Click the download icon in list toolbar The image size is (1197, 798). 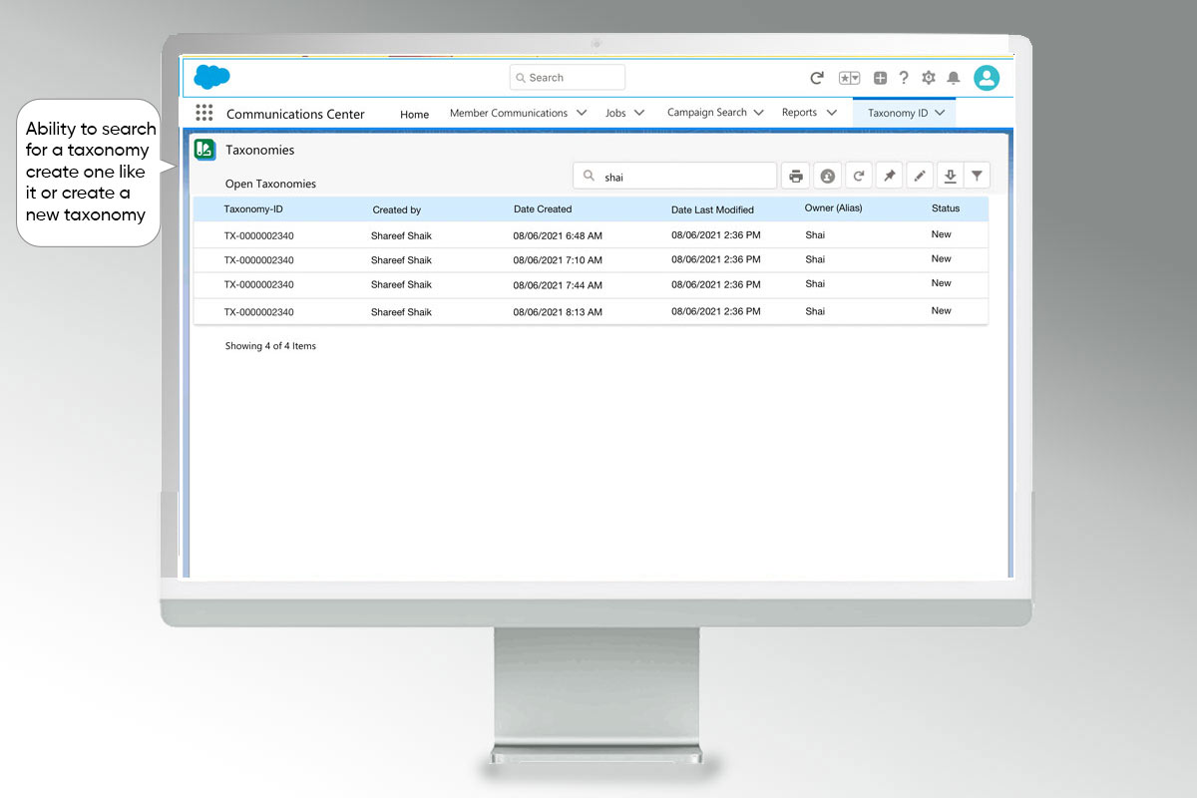(951, 177)
